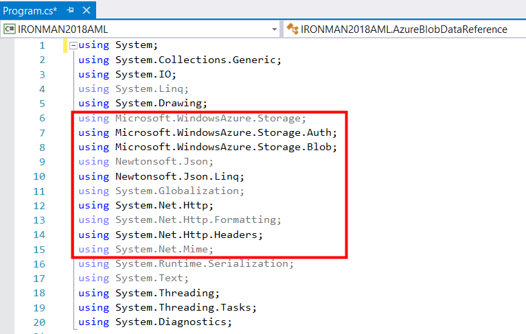Click line number 20 in the margin
Viewport: 526px width, 334px height.
coord(39,322)
